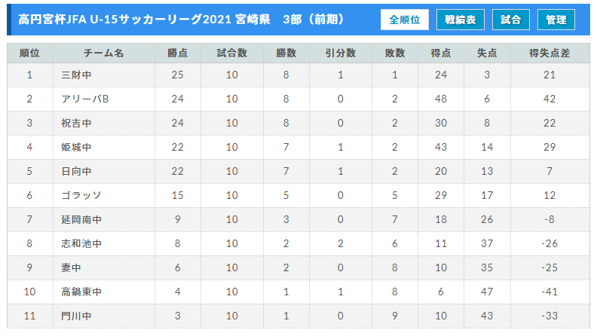Click the 得失点差 column header
Viewport: 597px width, 336px height.
(550, 53)
